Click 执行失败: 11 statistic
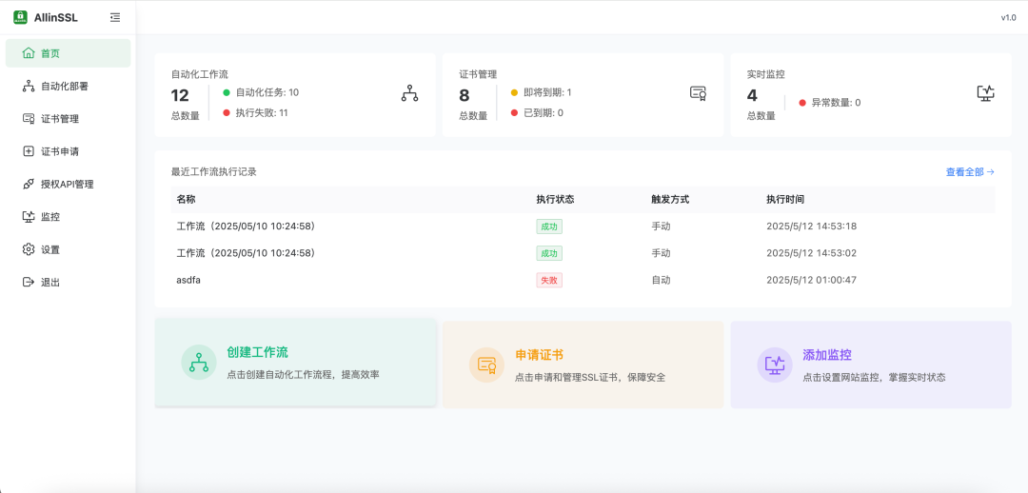Screen dimensions: 1028x493 pyautogui.click(x=256, y=112)
